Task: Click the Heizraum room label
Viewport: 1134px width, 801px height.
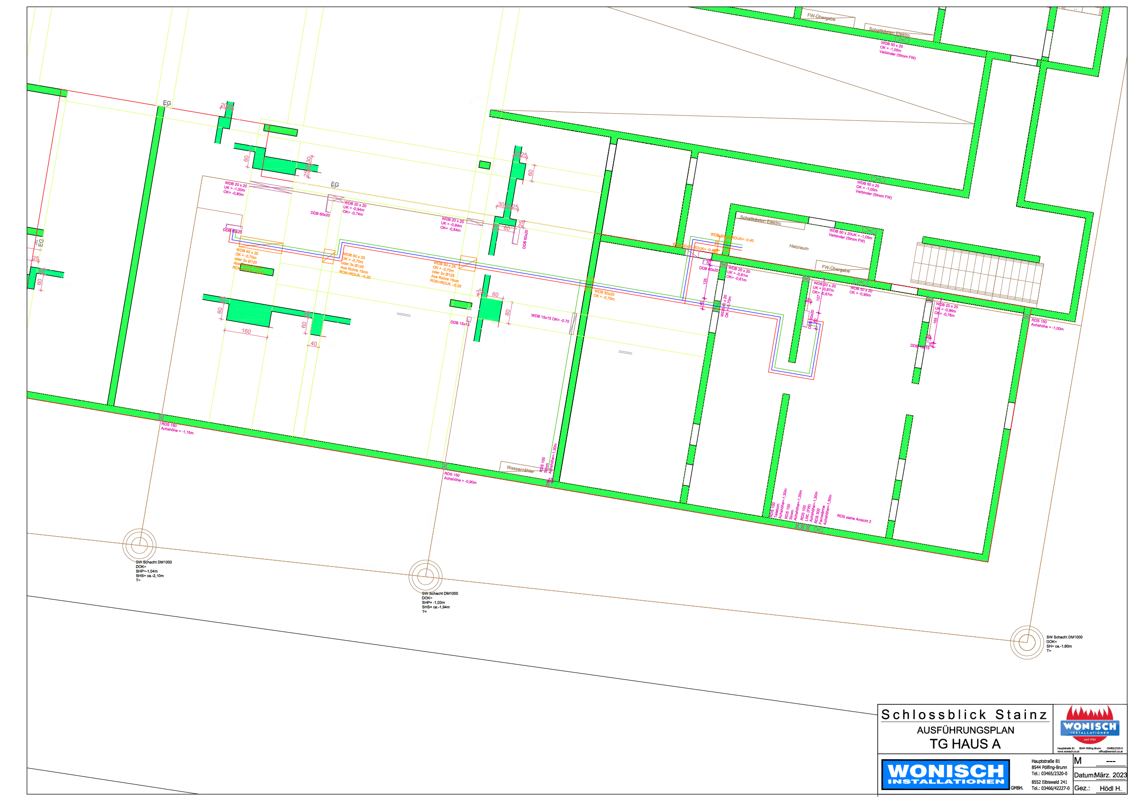Action: [x=798, y=247]
